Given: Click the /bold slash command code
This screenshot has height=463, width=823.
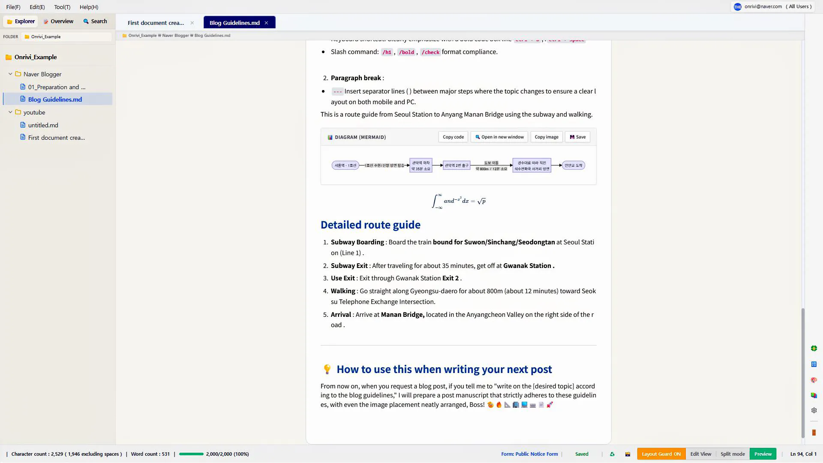Looking at the screenshot, I should [406, 52].
